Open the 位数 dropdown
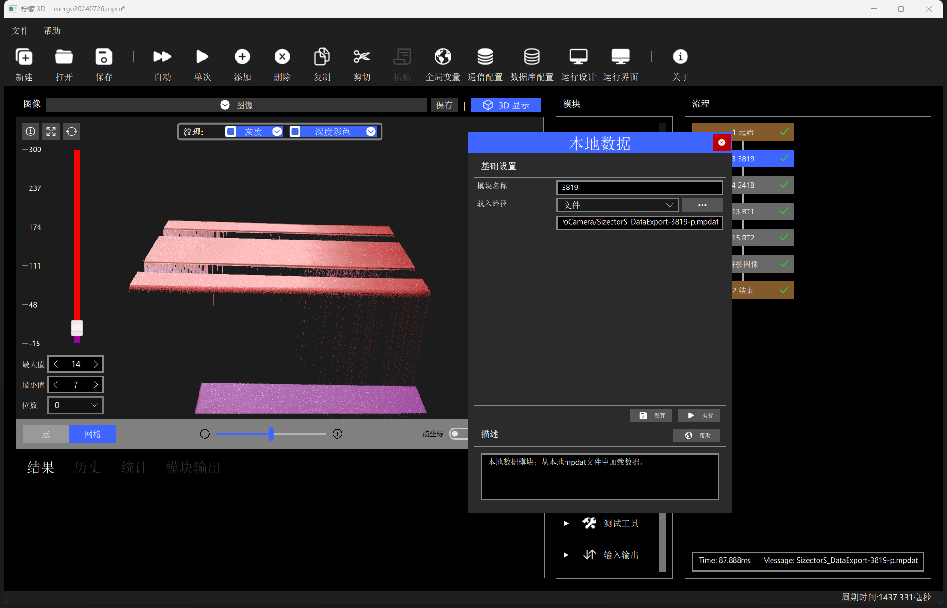Image resolution: width=947 pixels, height=608 pixels. coord(76,405)
